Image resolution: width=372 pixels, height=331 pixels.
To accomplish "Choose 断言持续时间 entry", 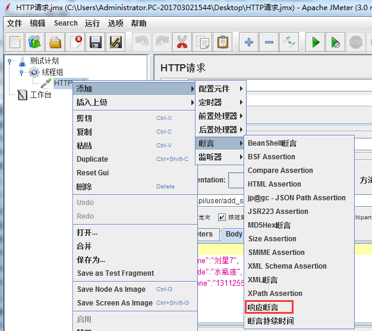I will [299, 321].
